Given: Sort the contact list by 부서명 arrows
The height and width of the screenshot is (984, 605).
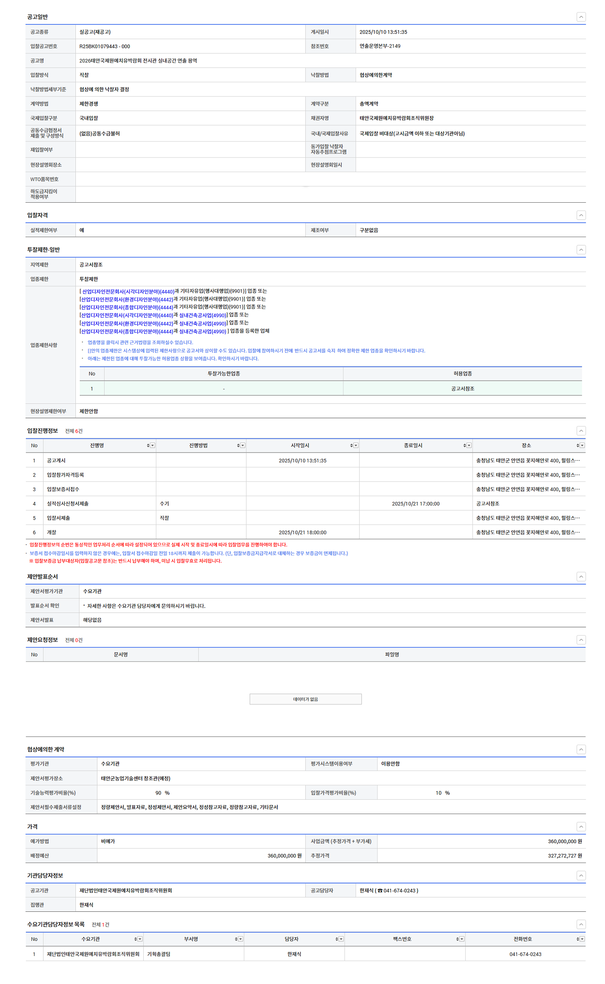Looking at the screenshot, I should [236, 939].
